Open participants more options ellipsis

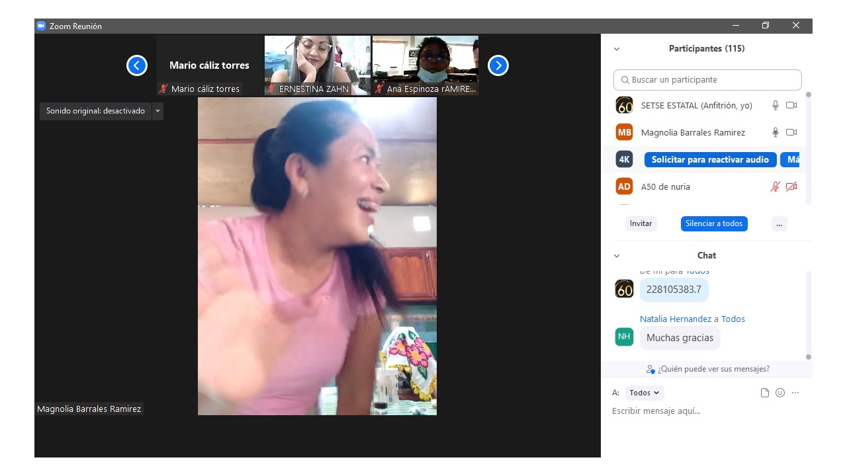[779, 223]
